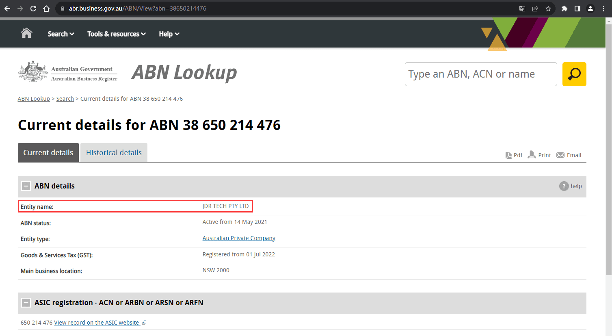Image resolution: width=612 pixels, height=336 pixels.
Task: Collapse the ASIC registration section
Action: (26, 303)
